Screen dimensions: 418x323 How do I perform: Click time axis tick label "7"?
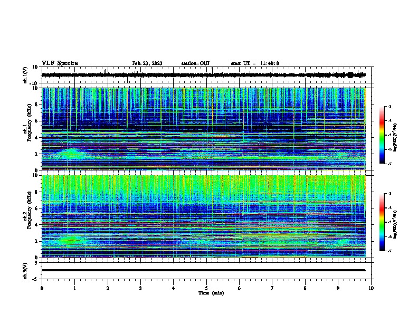point(272,288)
